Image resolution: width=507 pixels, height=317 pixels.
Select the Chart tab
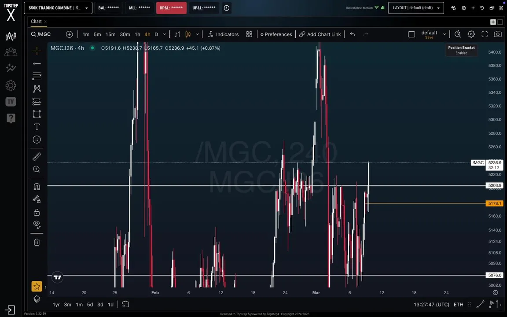tap(36, 21)
